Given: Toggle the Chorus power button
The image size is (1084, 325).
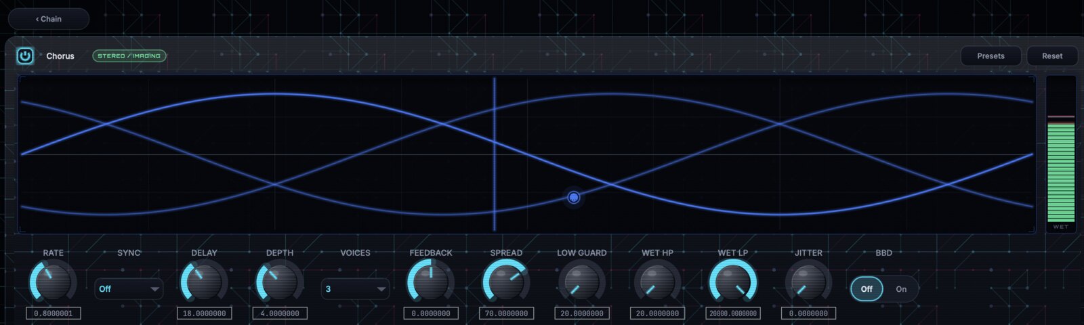Looking at the screenshot, I should [25, 56].
